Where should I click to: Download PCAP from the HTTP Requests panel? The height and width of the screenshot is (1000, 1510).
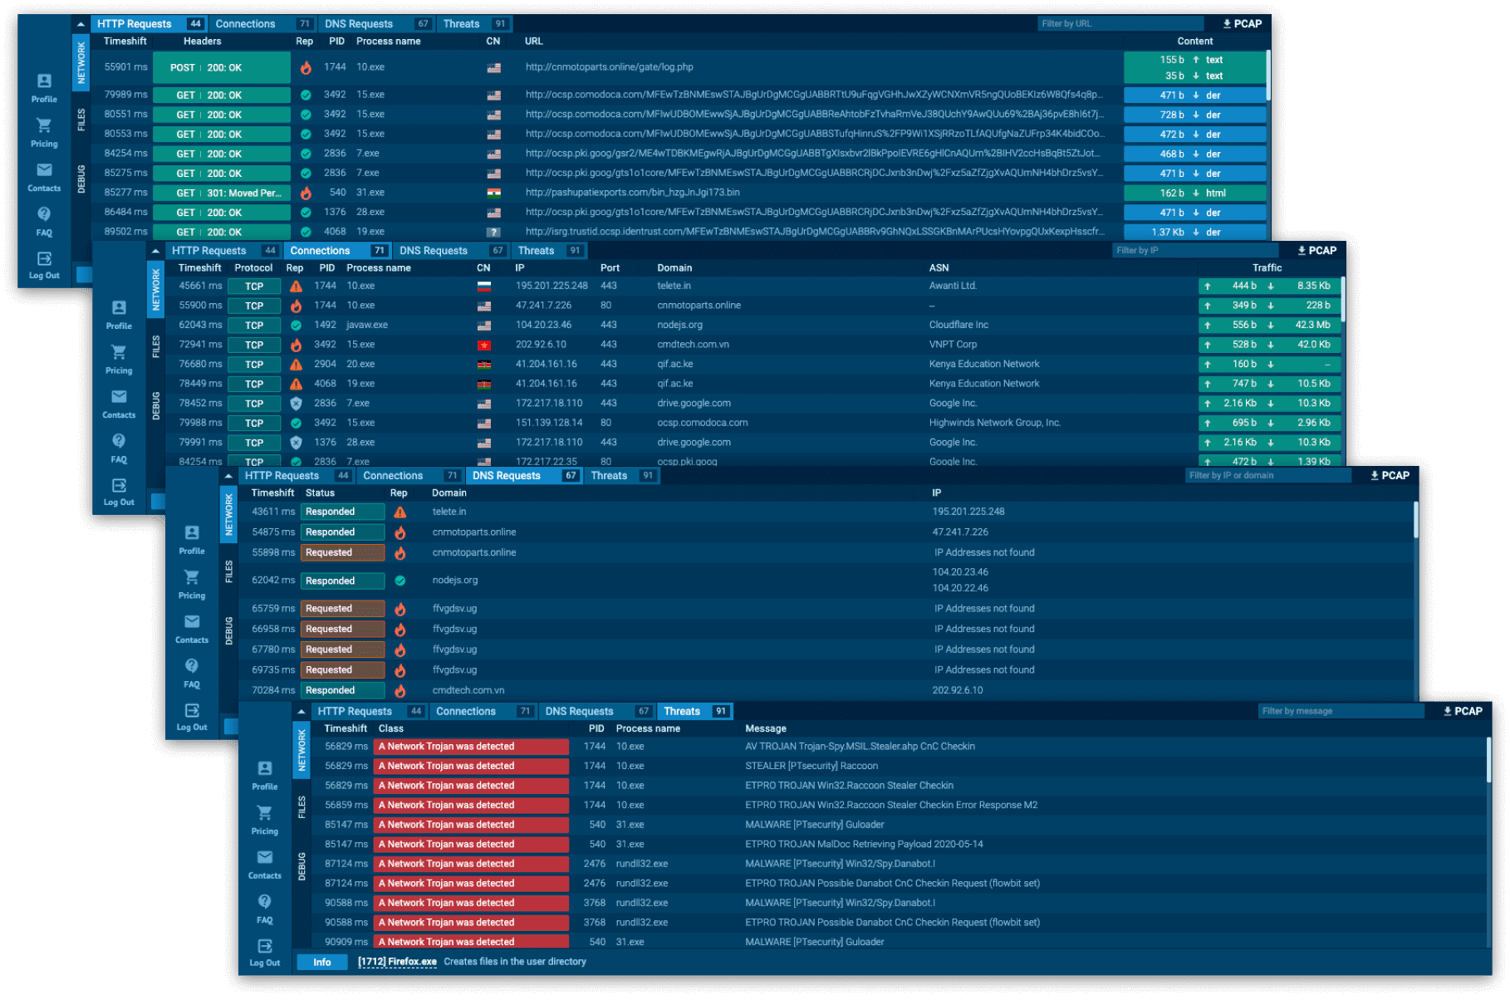pyautogui.click(x=1242, y=24)
